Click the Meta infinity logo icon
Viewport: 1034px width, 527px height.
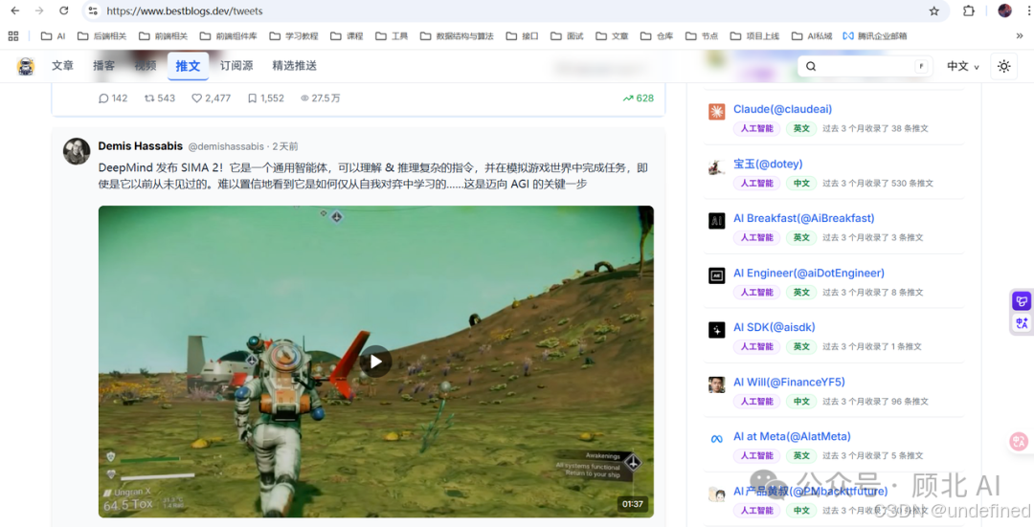point(717,439)
